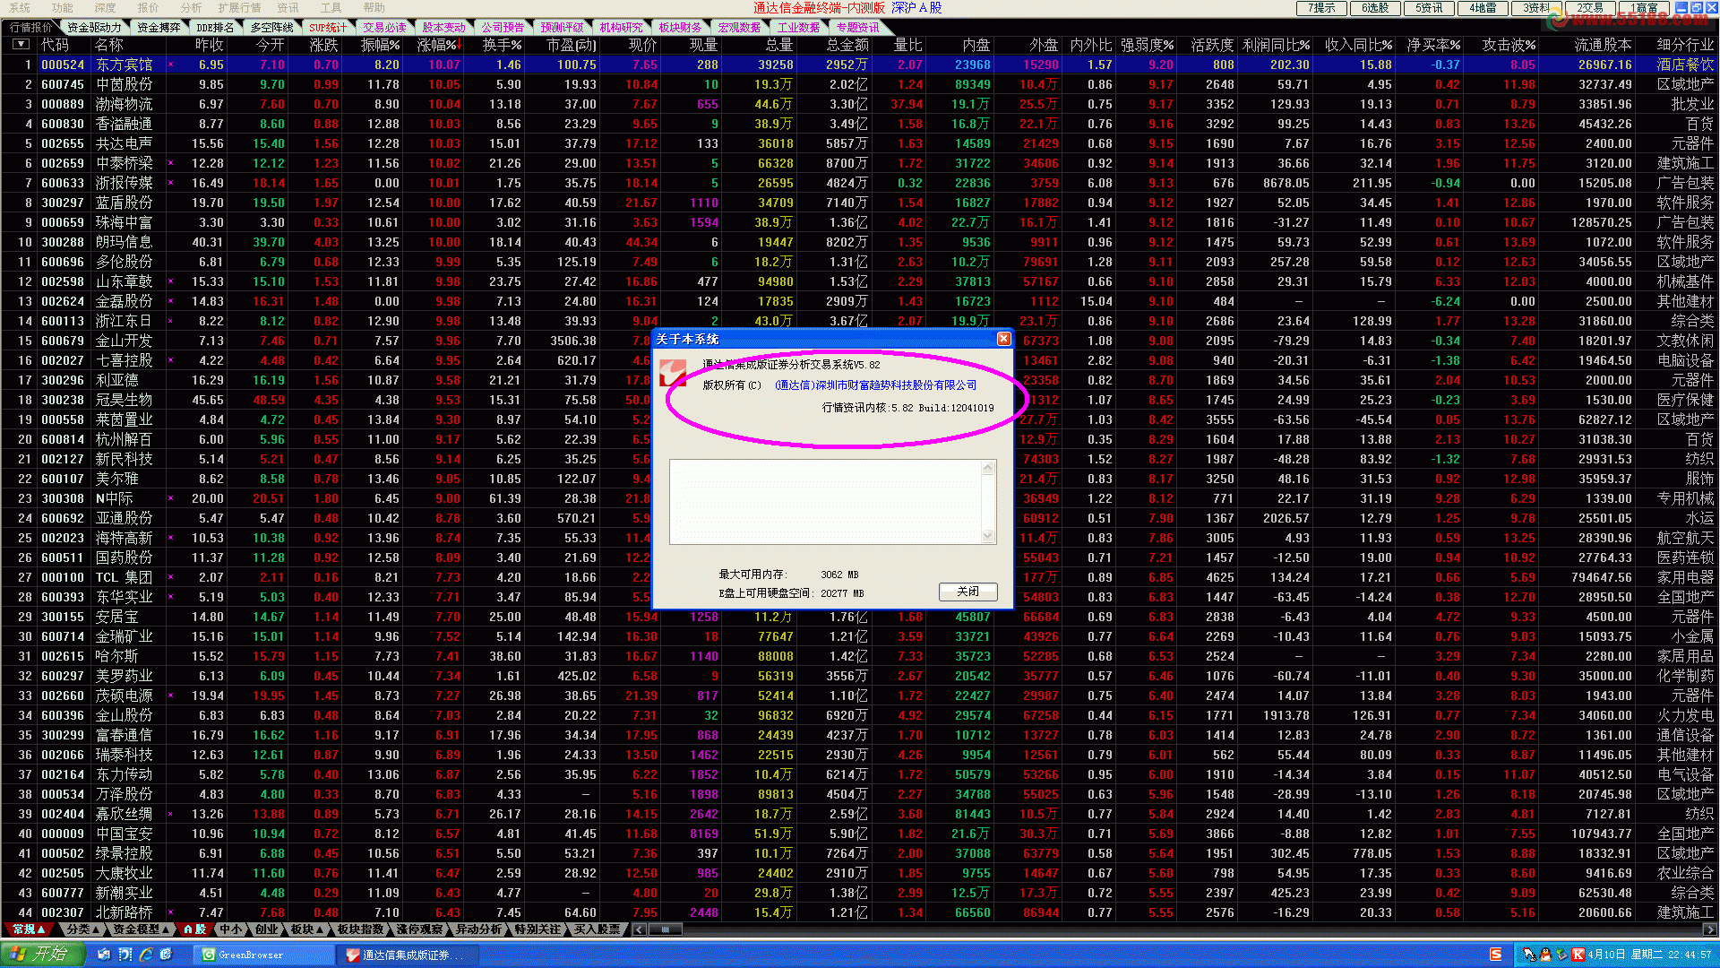This screenshot has height=968, width=1720.
Task: Open the 机构研究 tab
Action: [x=621, y=28]
